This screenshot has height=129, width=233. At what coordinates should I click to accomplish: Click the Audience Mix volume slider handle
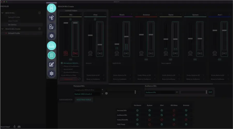[206, 92]
